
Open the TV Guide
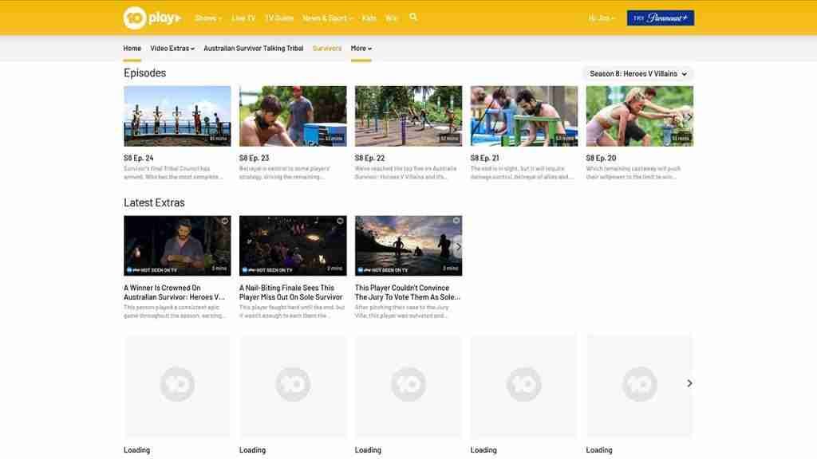pos(279,18)
